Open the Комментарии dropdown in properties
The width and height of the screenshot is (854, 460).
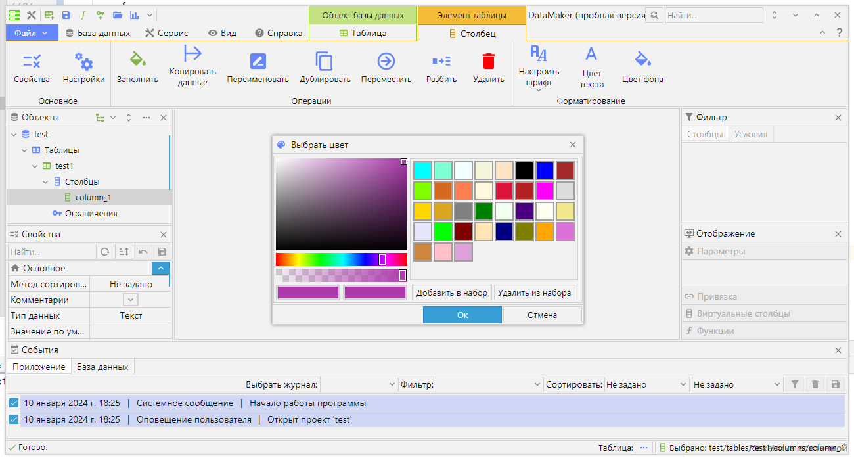pyautogui.click(x=131, y=300)
